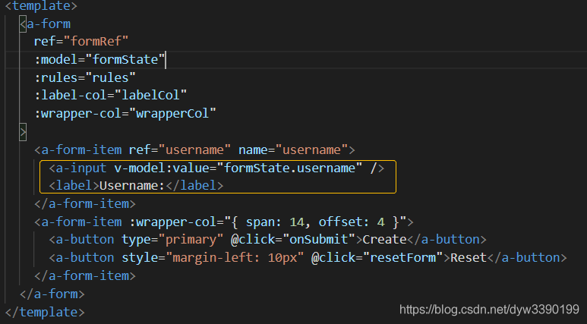Click the Create button text in code
Image resolution: width=587 pixels, height=324 pixels.
pos(384,240)
